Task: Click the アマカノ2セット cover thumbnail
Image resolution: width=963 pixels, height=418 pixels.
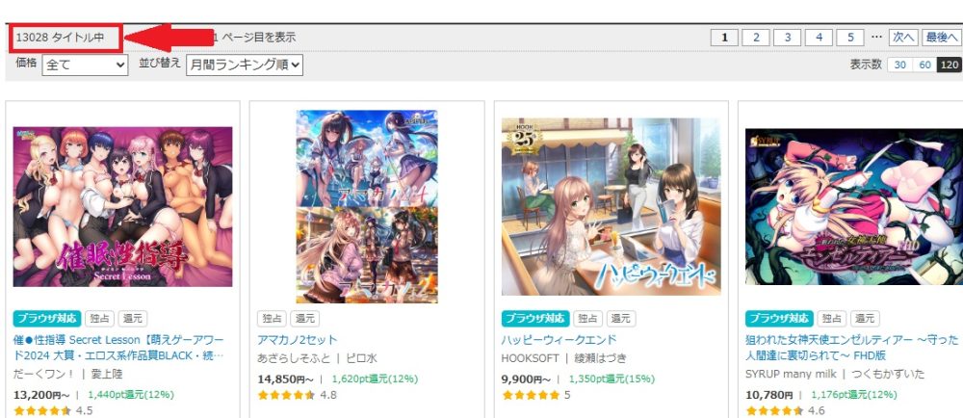Action: [367, 207]
